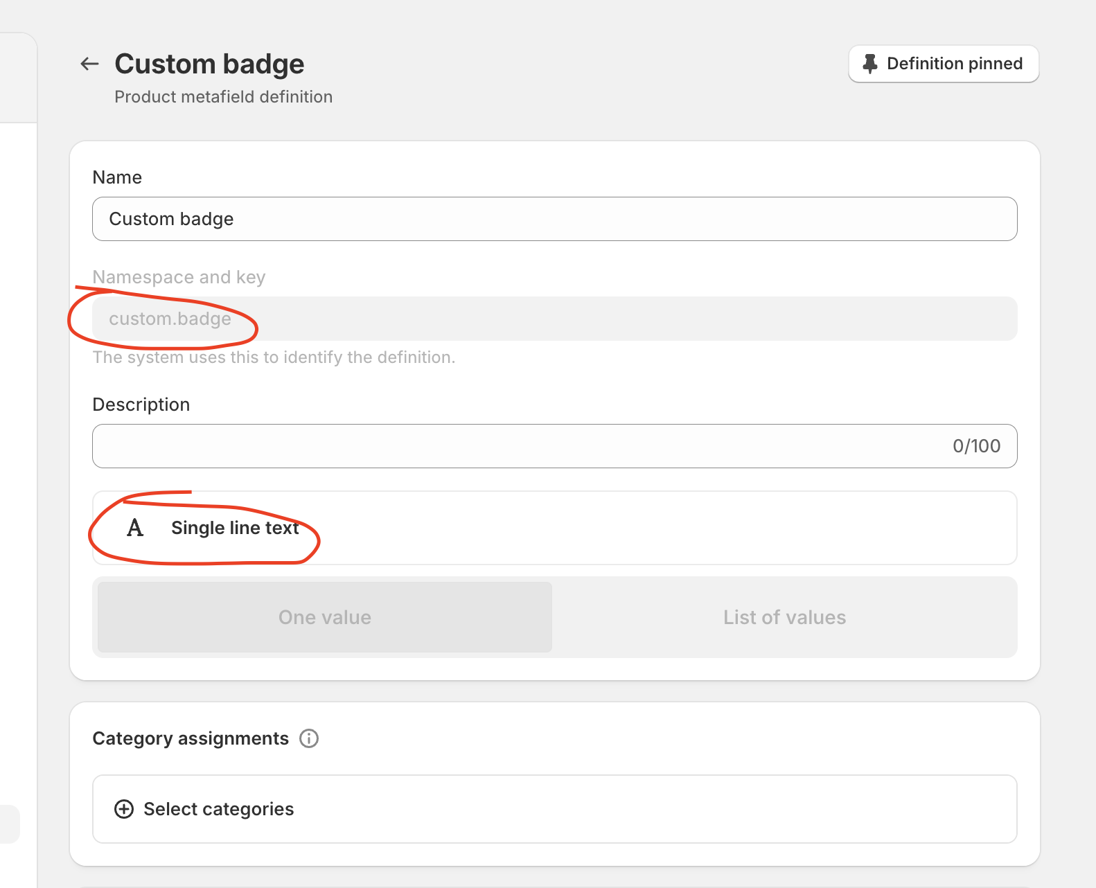The height and width of the screenshot is (888, 1096).
Task: Click the plus circle icon for categories
Action: click(124, 809)
